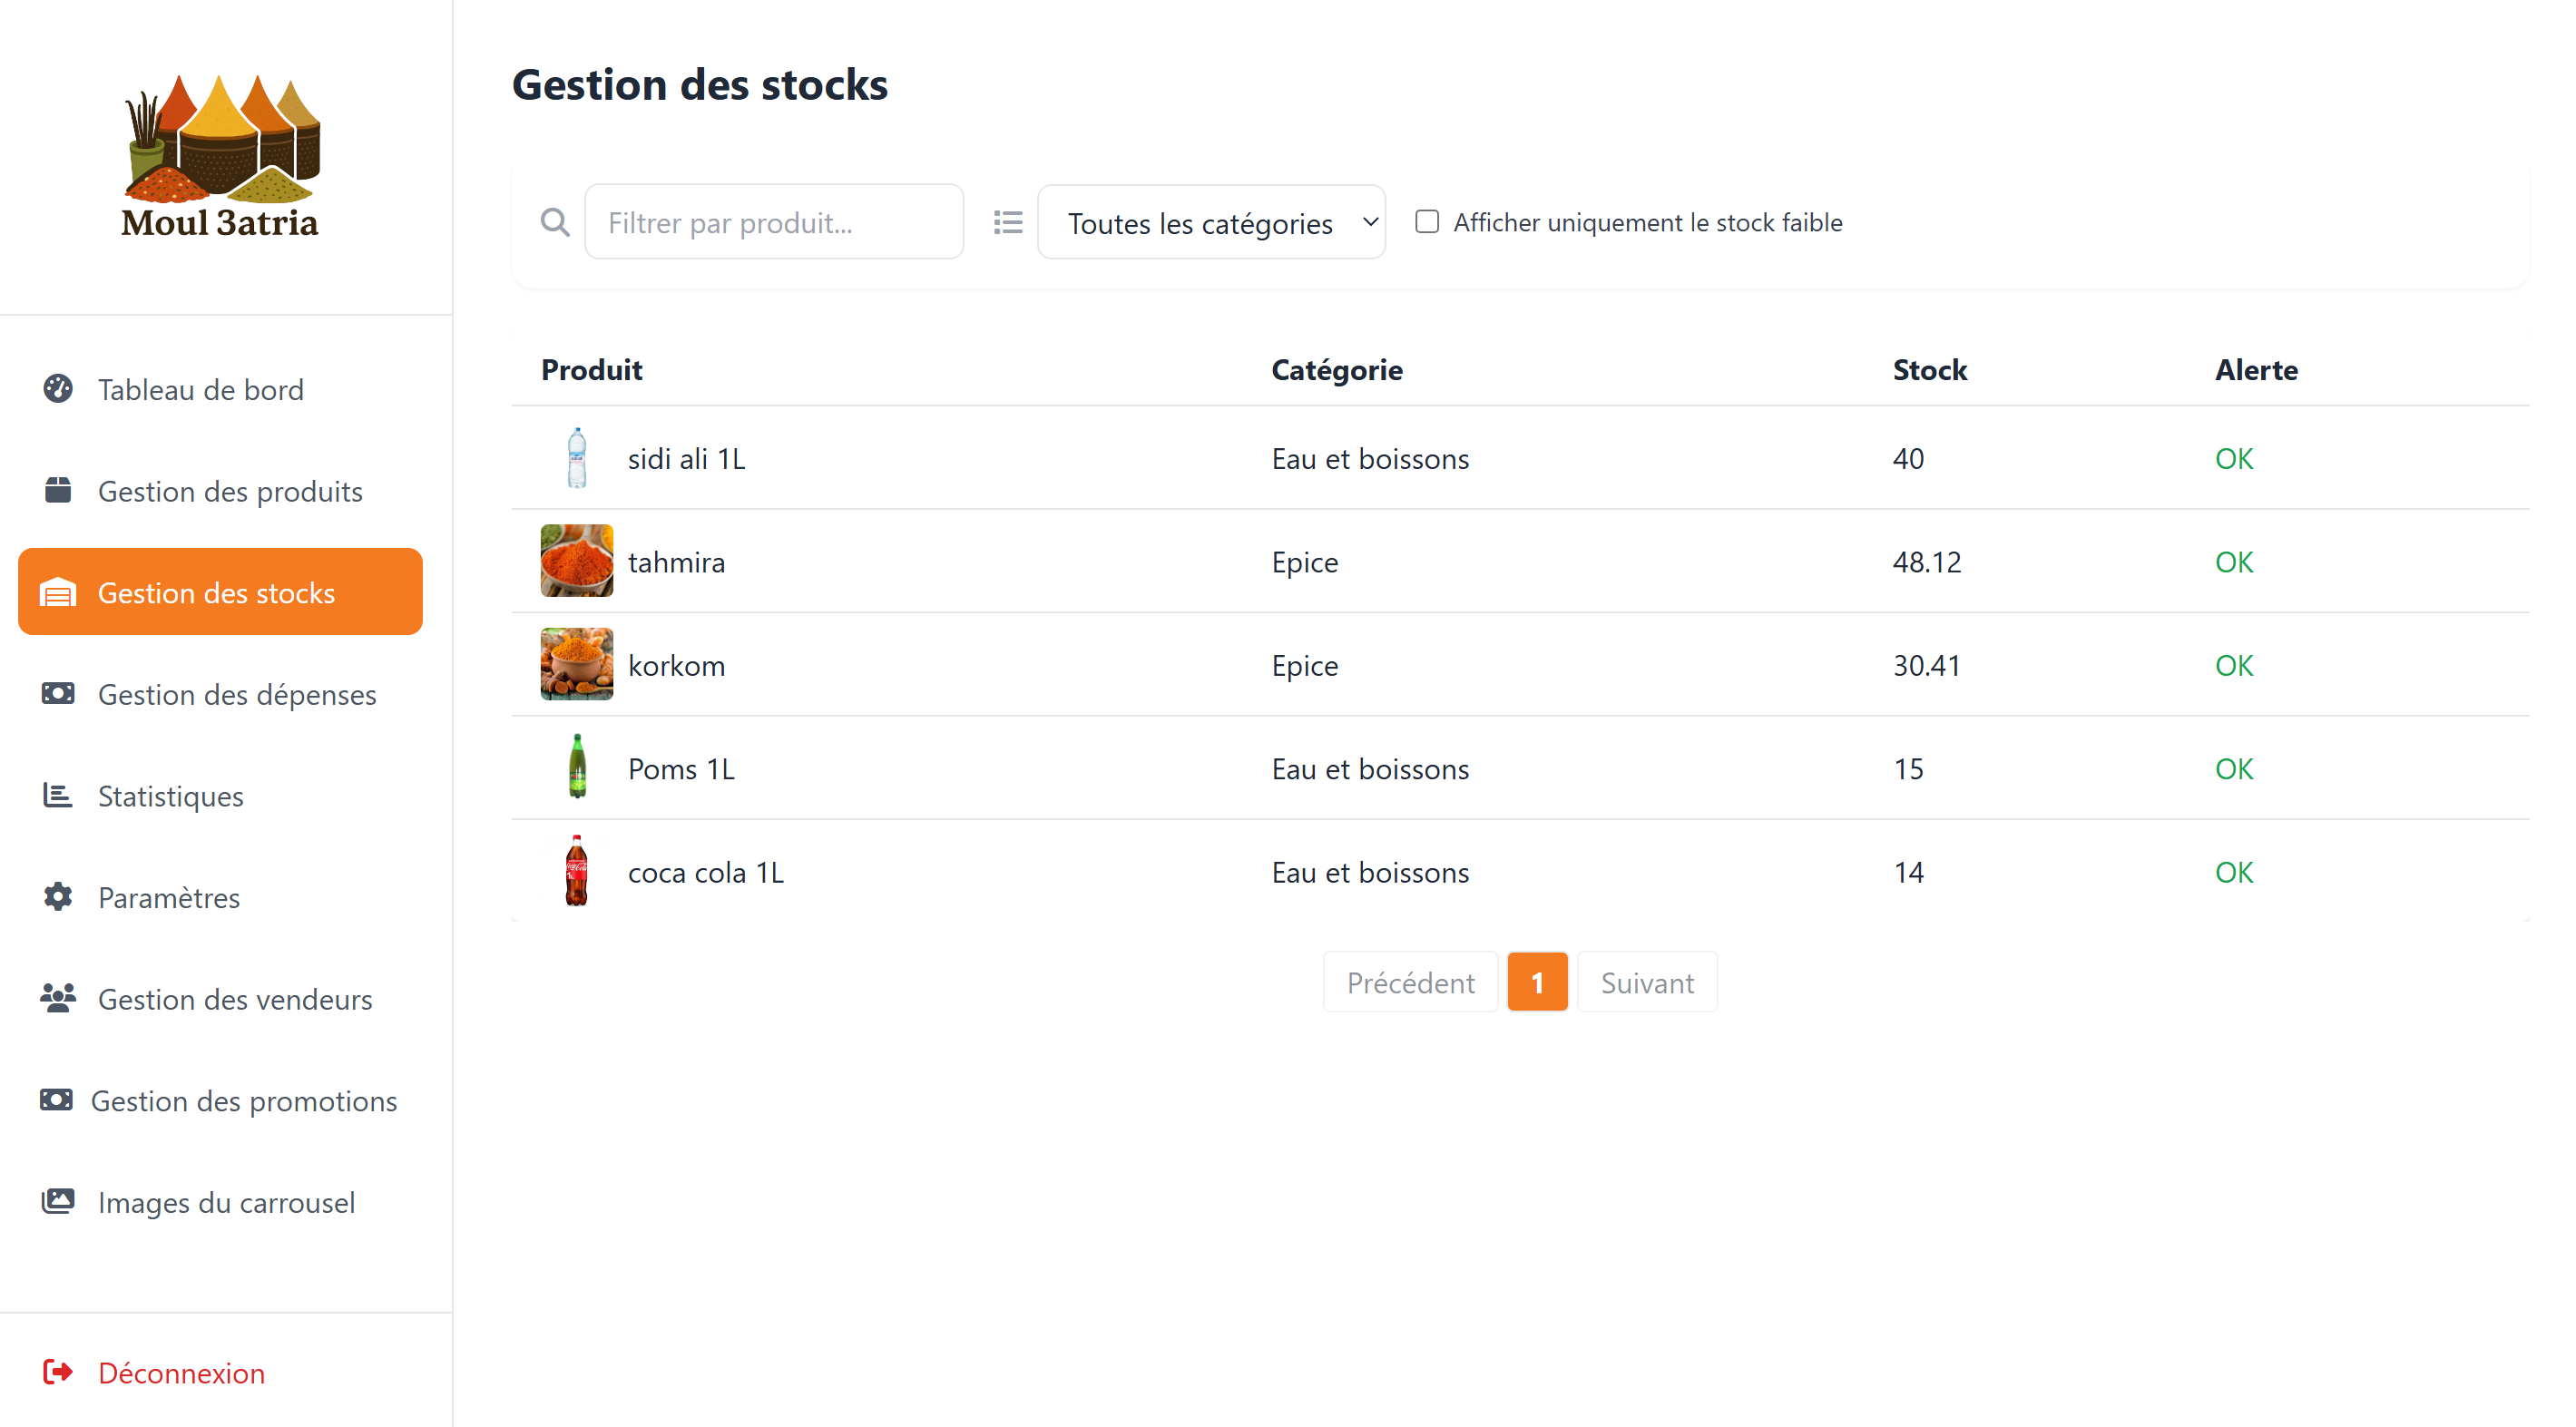Click the Paramètres gear icon

click(x=58, y=897)
